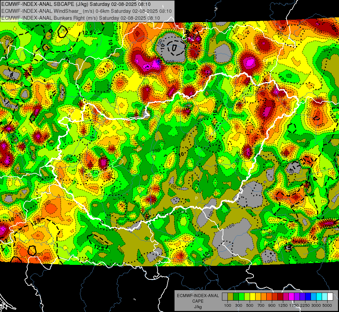Image resolution: width=339 pixels, height=312 pixels.
Task: Click the J/kg unit label in the legend
Action: tap(198, 307)
